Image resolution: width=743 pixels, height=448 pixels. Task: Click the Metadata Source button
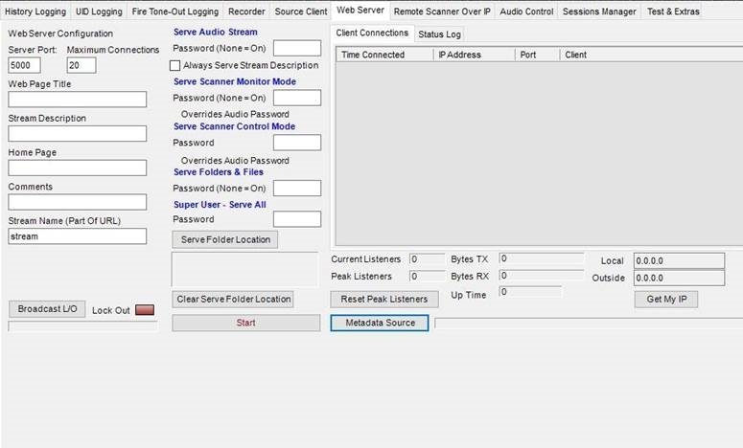(381, 323)
